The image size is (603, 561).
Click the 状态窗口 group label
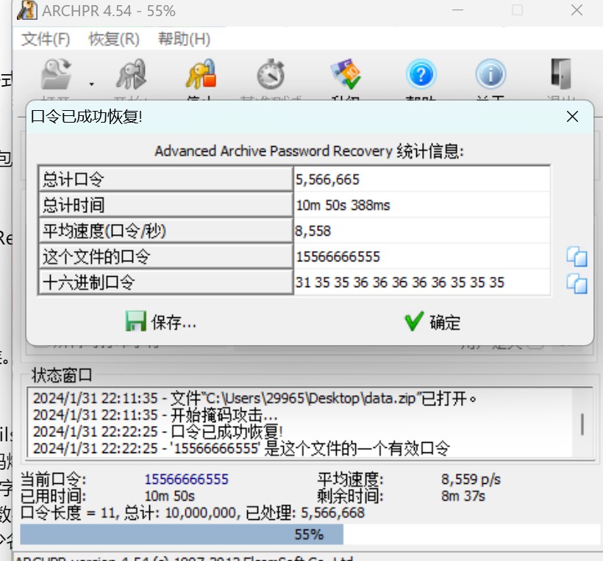[62, 375]
